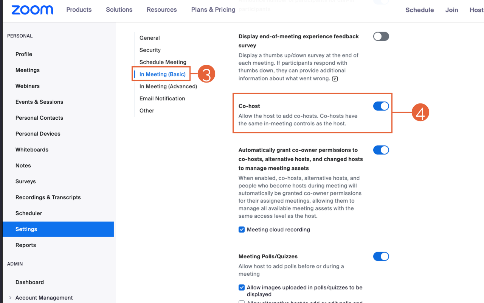Click the Schedule button
Viewport: 484px width, 303px height.
(420, 10)
